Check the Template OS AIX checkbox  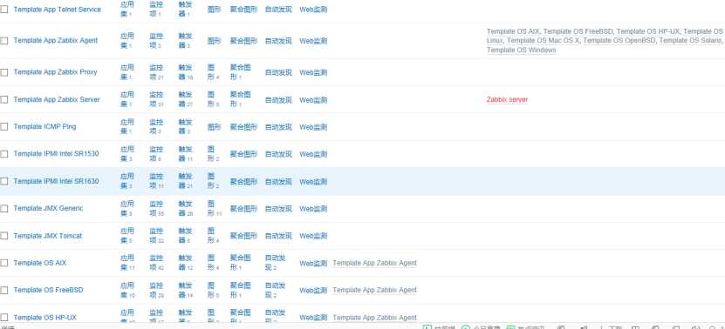coord(4,263)
